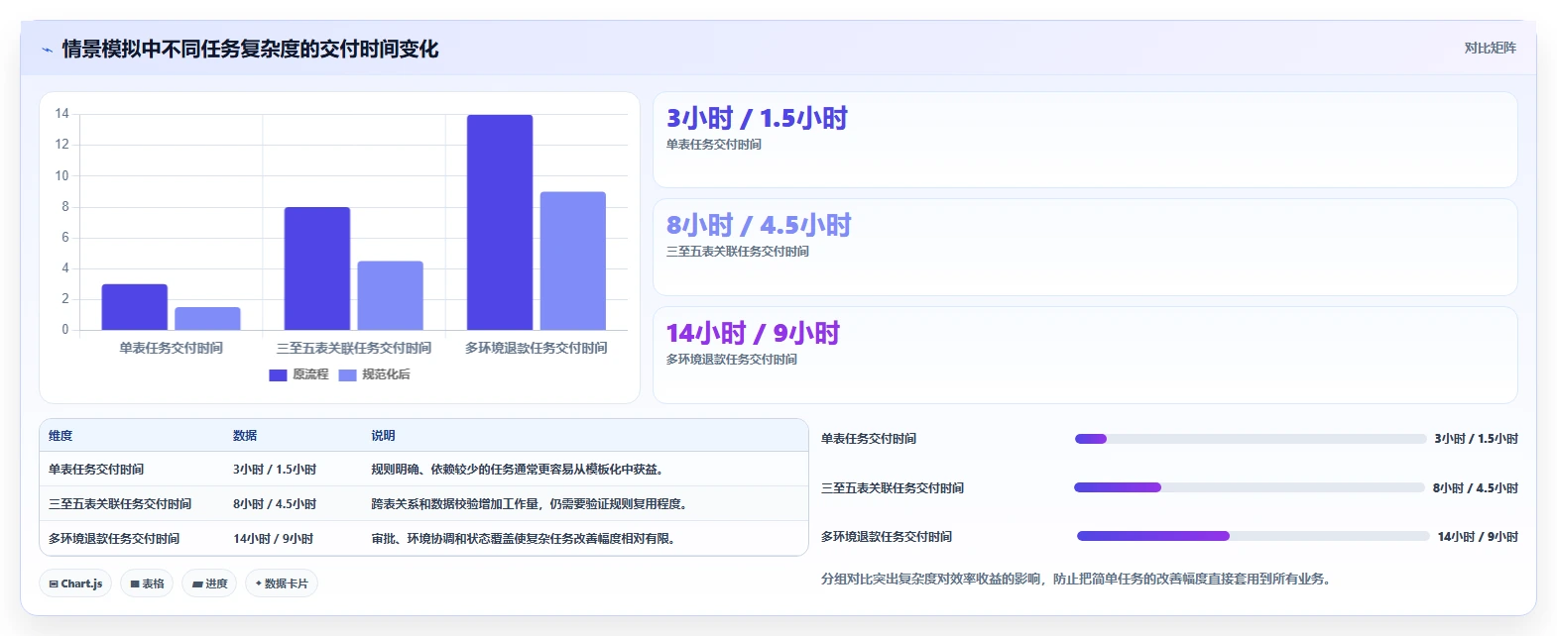Click progress value 14小时 / 9小时
Viewport: 1557px width, 636px height.
[1478, 537]
